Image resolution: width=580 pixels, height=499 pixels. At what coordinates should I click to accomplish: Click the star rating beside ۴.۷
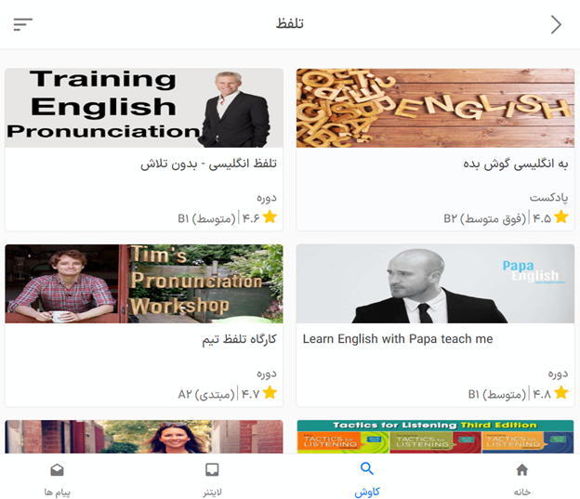(270, 393)
